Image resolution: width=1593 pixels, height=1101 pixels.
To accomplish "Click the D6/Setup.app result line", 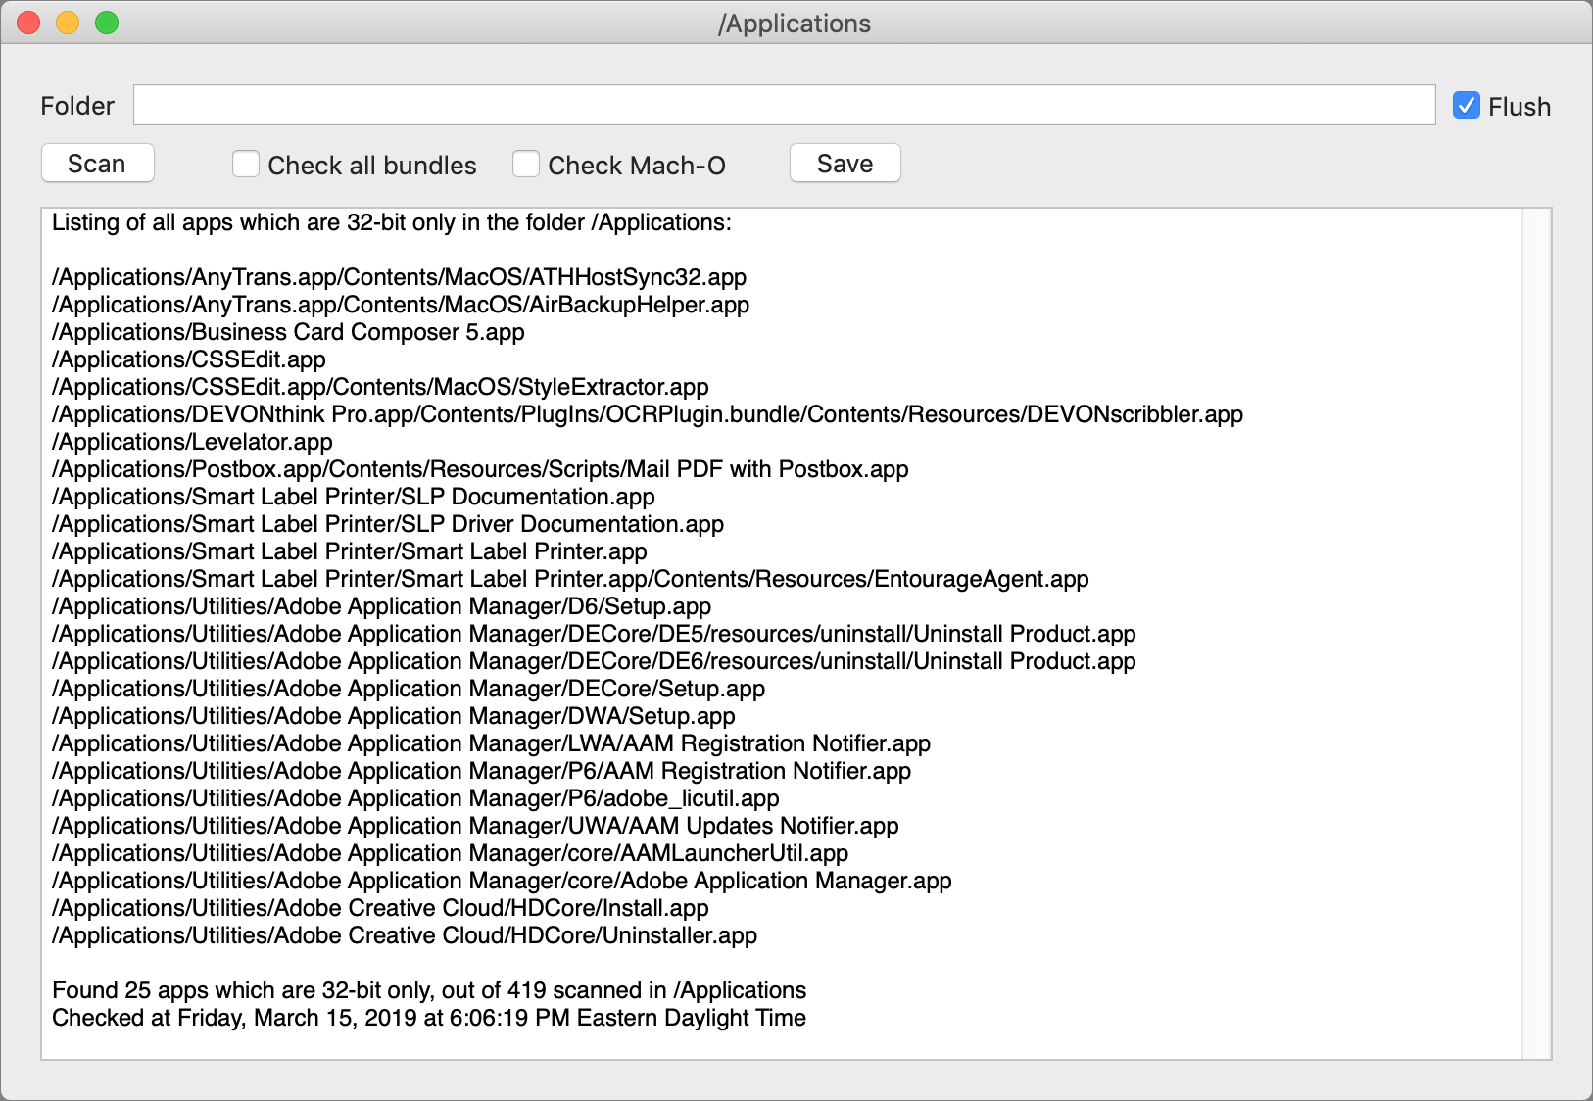I will (x=382, y=606).
